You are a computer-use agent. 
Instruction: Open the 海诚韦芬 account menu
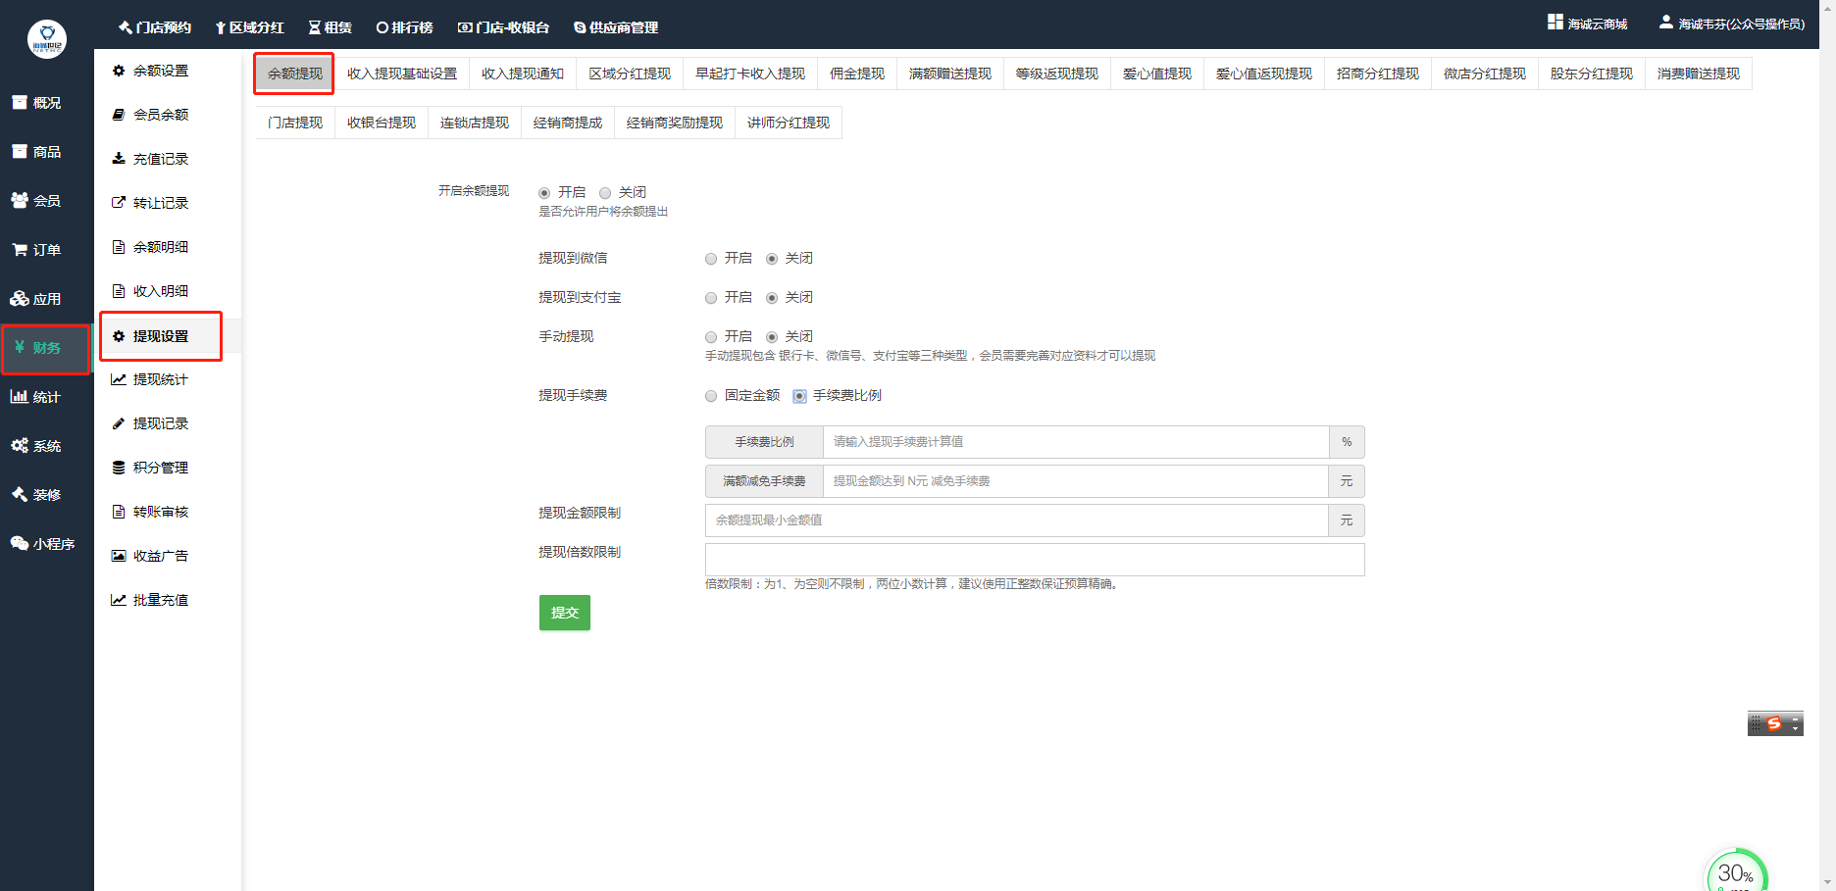1732,24
